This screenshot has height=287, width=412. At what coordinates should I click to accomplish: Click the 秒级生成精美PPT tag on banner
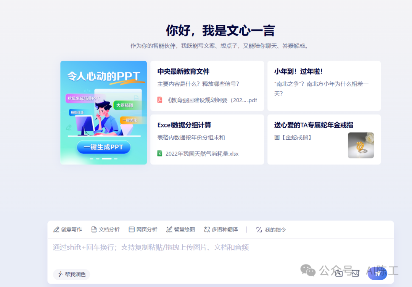[x=84, y=98]
